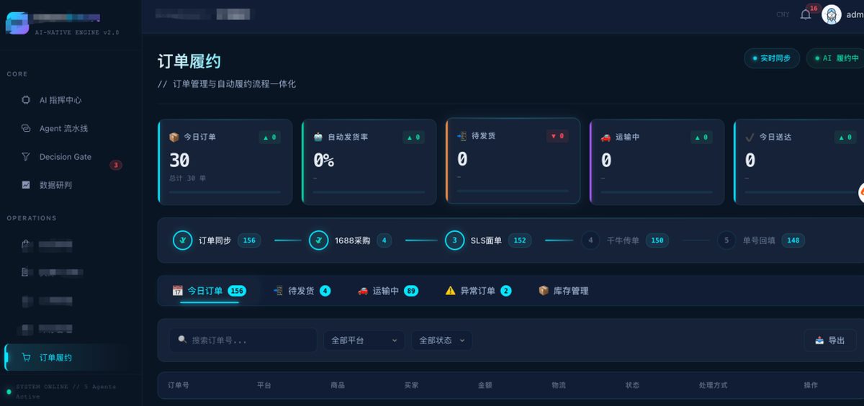The image size is (864, 406).
Task: Click the 150 badge on 千牛传单 step
Action: [x=657, y=240]
